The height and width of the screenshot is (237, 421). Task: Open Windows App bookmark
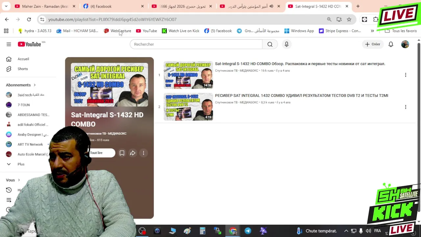(299, 31)
